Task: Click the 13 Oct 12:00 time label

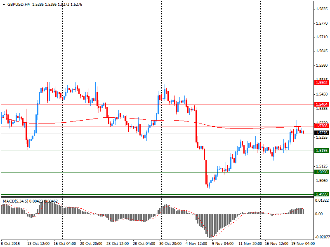Action: coord(38,244)
